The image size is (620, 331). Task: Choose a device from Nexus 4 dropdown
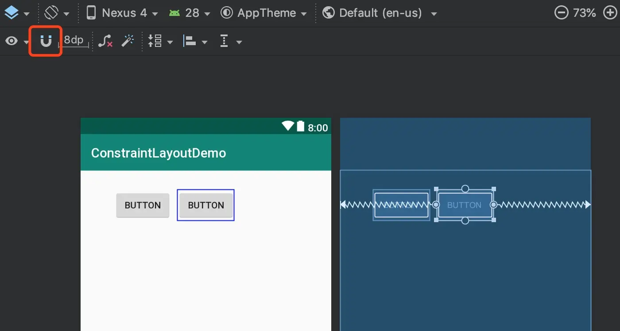tap(122, 13)
